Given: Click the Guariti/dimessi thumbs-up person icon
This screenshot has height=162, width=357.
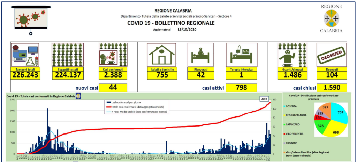Looking at the screenshot, I should (292, 55).
